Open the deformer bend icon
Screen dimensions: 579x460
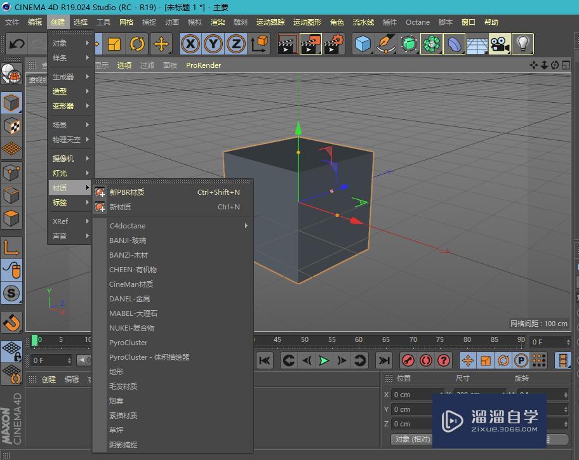coord(454,44)
